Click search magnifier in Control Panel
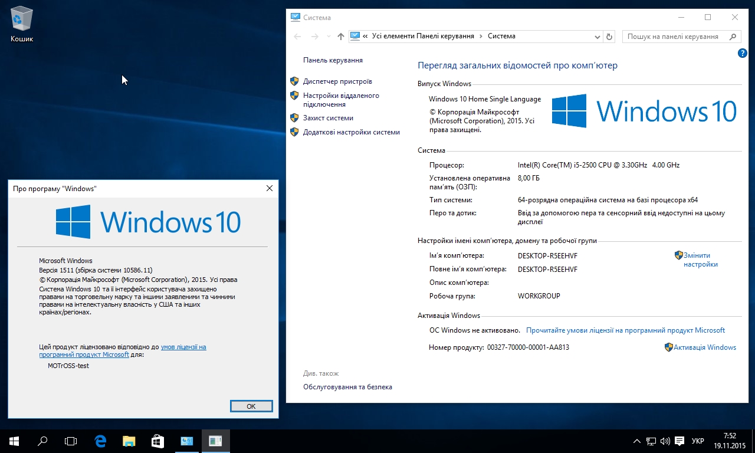Screen dimensions: 755x453 point(733,37)
